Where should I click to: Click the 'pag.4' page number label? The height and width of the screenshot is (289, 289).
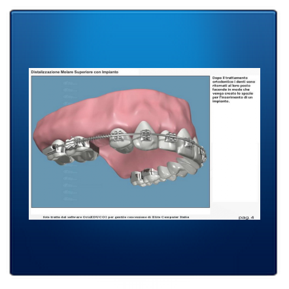246,217
